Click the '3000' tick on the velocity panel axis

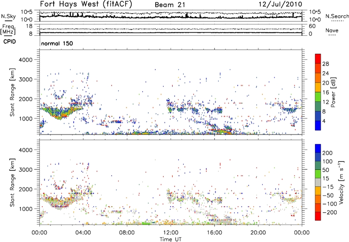tap(26, 169)
